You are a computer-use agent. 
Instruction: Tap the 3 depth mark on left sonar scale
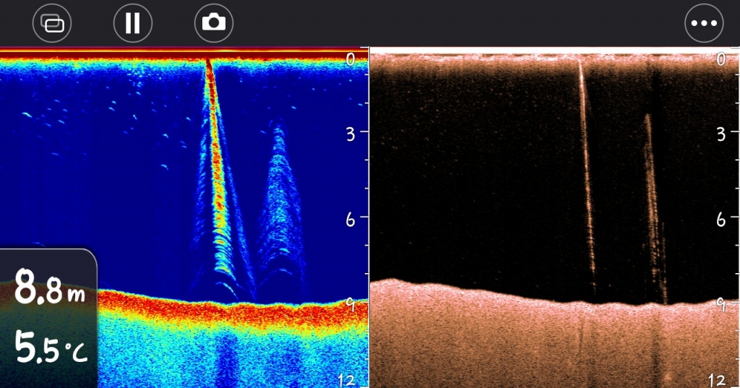(350, 134)
